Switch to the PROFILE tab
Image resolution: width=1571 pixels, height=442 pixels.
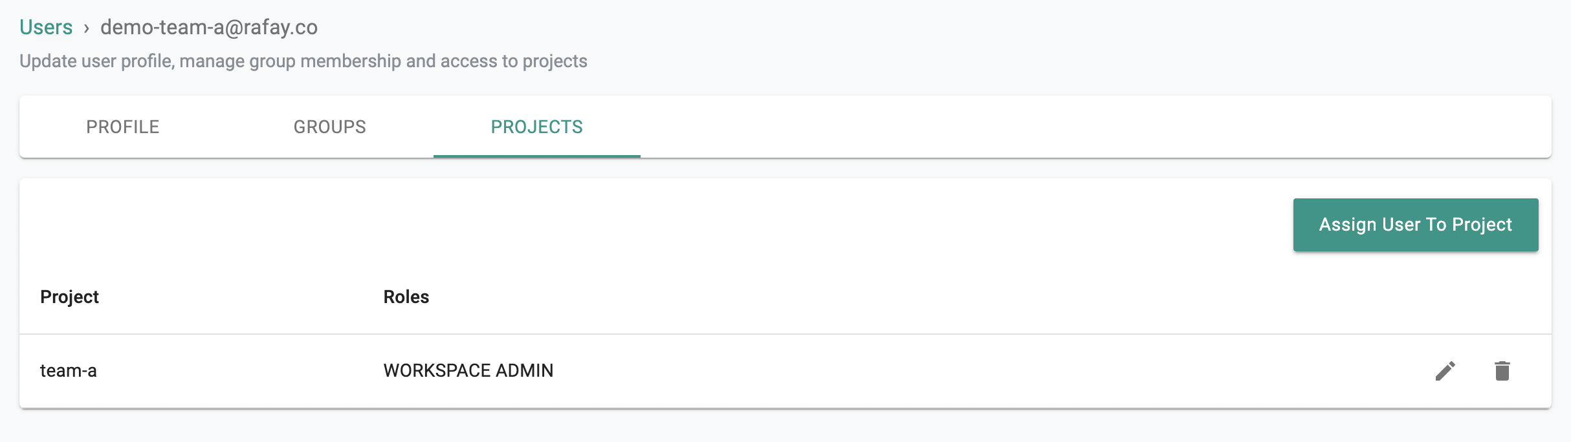tap(123, 127)
